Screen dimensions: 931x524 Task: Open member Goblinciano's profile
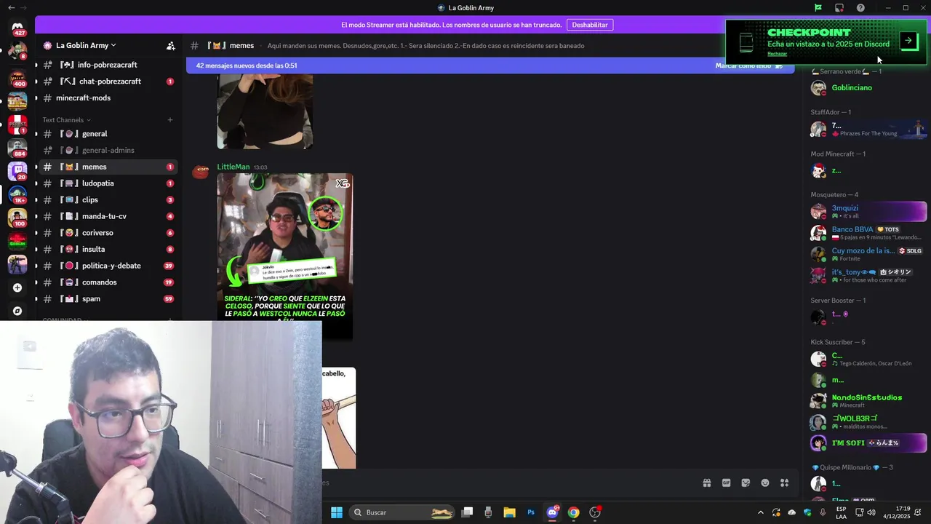pyautogui.click(x=867, y=88)
